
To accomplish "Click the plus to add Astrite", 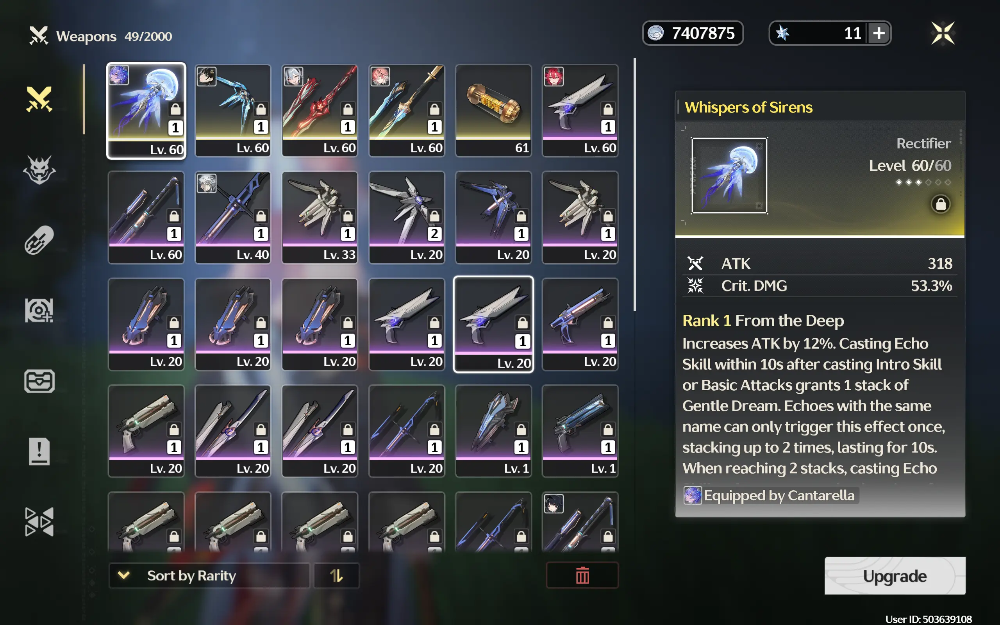I will coord(879,33).
